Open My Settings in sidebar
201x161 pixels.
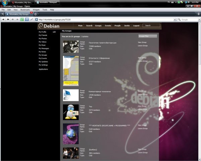click(43, 65)
